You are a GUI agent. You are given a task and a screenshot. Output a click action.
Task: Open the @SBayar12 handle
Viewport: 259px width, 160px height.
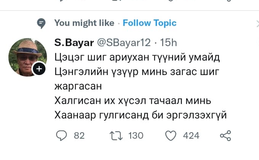pyautogui.click(x=124, y=42)
